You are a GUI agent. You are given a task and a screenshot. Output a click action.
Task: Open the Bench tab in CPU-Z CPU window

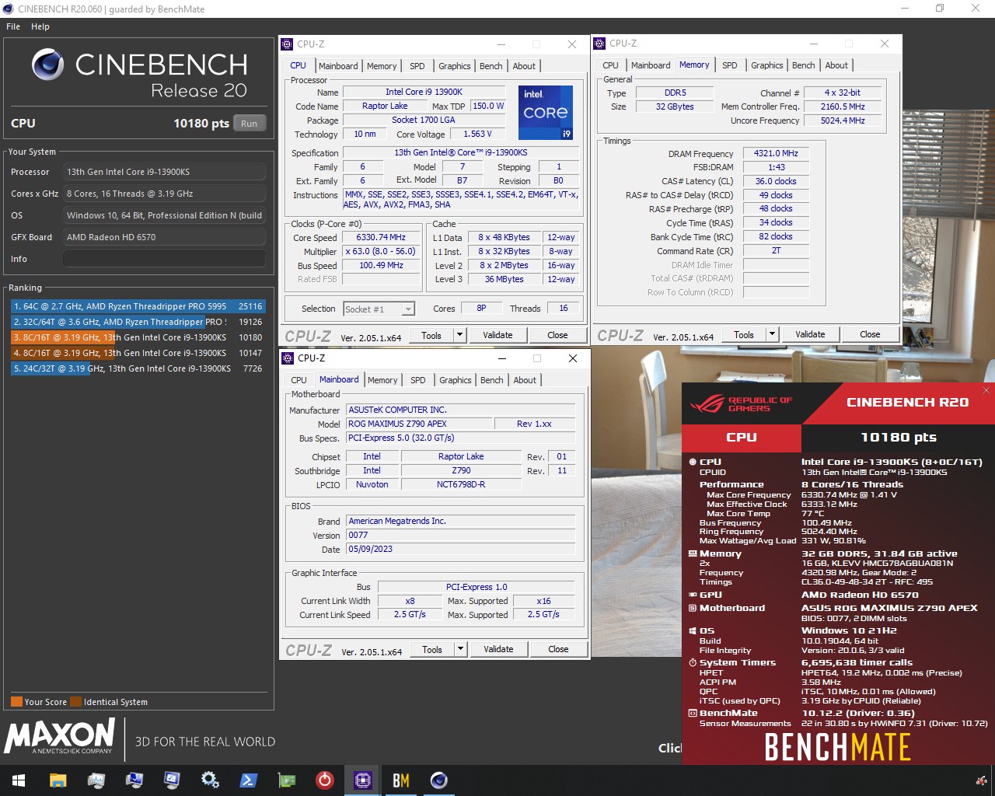491,66
